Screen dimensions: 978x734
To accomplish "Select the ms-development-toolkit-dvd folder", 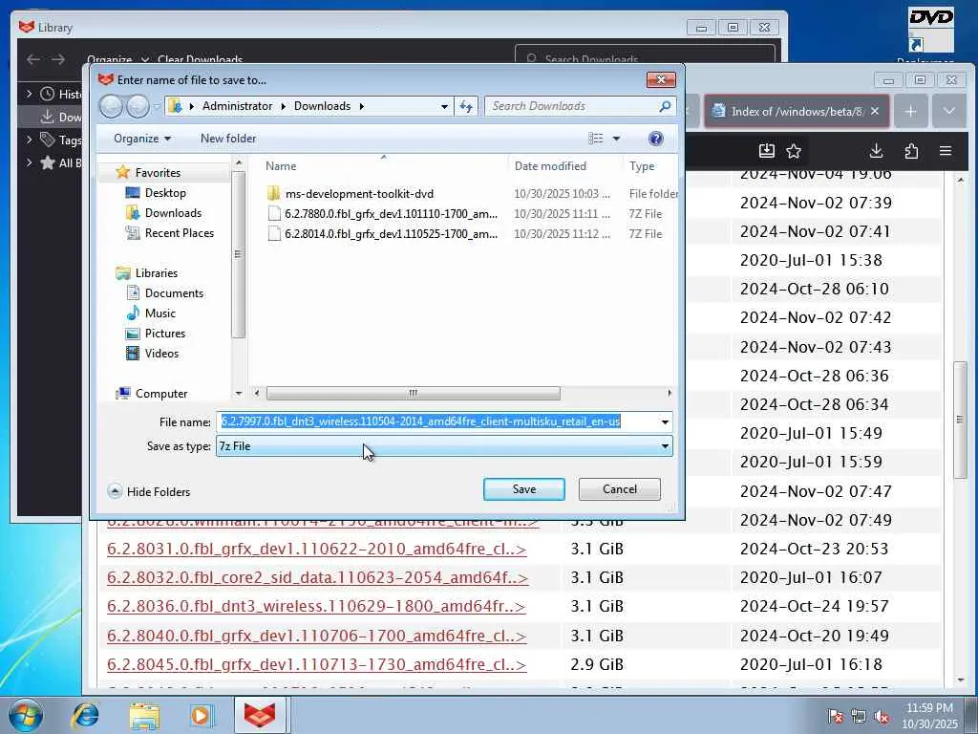I will pos(359,193).
